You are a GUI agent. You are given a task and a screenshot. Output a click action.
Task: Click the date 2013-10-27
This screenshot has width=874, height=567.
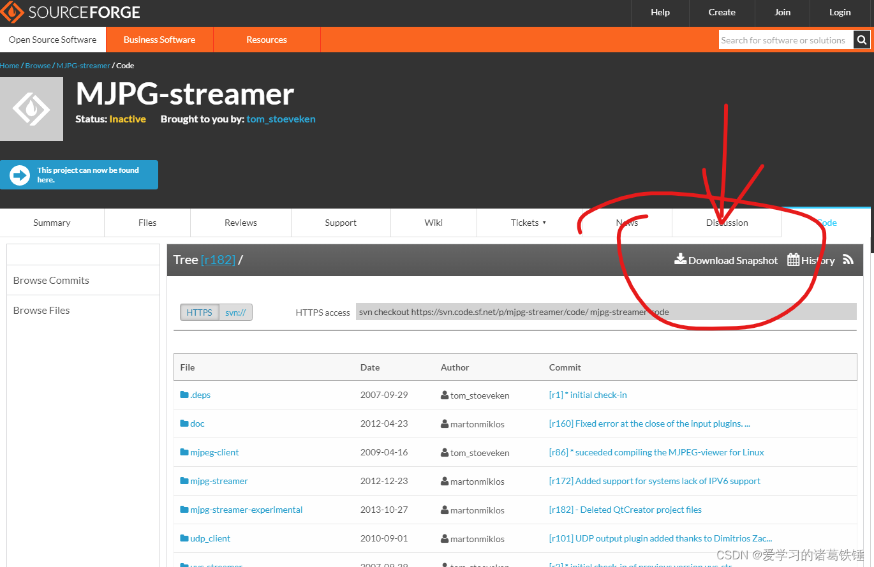pos(384,510)
